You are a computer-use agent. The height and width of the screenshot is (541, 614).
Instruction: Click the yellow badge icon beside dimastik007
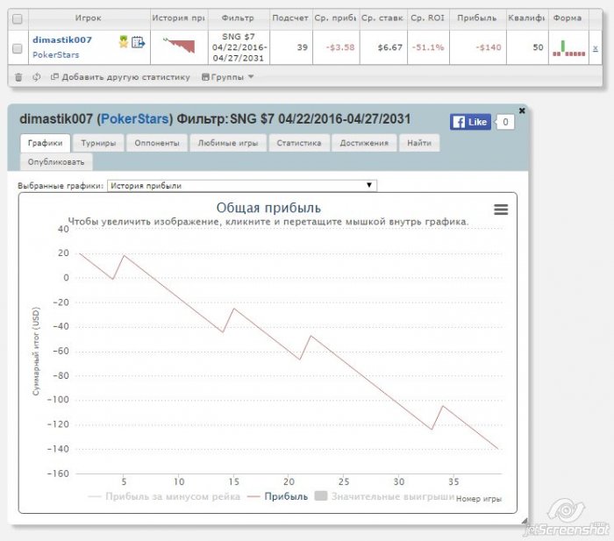coord(124,40)
